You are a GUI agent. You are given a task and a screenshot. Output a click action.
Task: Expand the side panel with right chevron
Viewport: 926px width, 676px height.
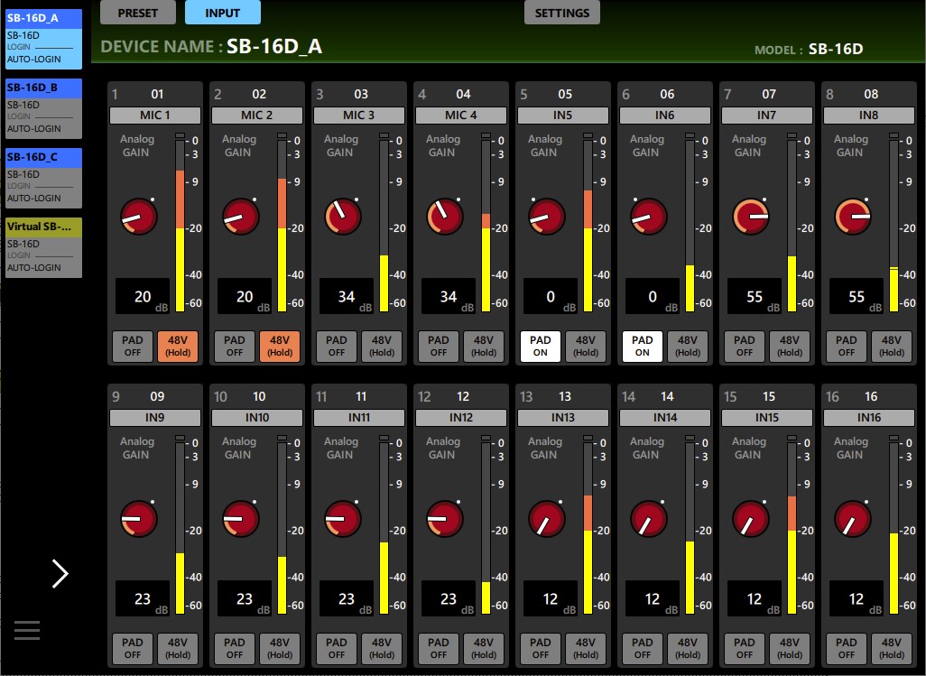click(x=60, y=573)
